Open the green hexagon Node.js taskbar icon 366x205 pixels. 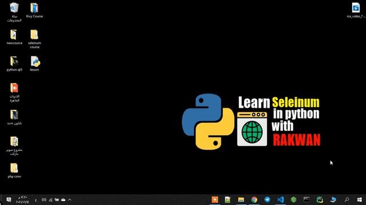coord(293,200)
